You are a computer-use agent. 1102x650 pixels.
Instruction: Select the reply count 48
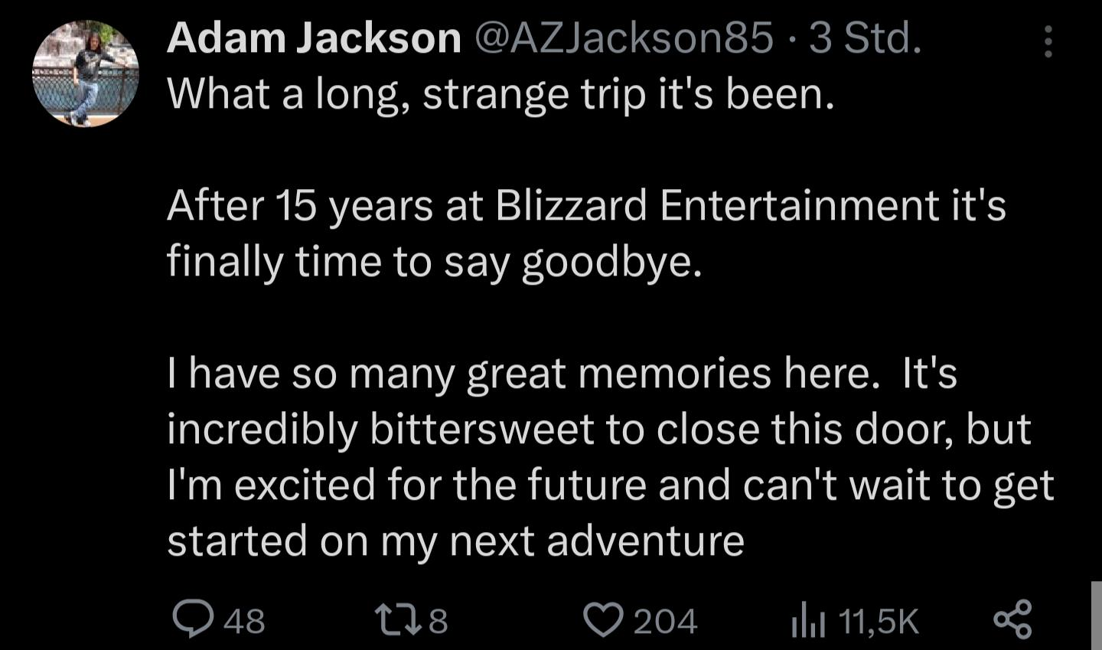pos(245,620)
